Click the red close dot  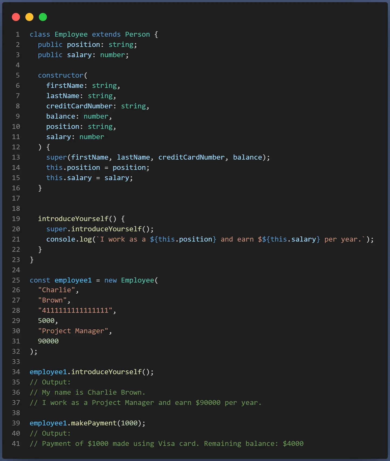point(16,17)
